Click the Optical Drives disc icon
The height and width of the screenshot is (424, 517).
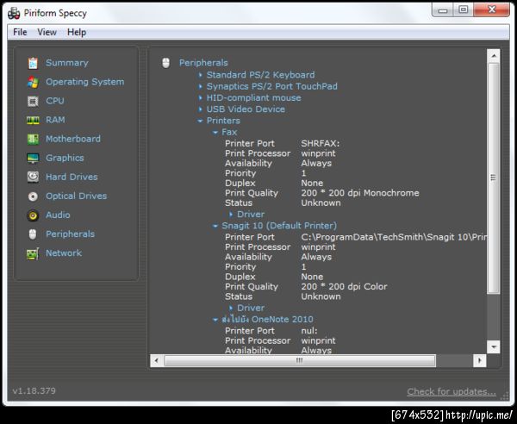33,196
